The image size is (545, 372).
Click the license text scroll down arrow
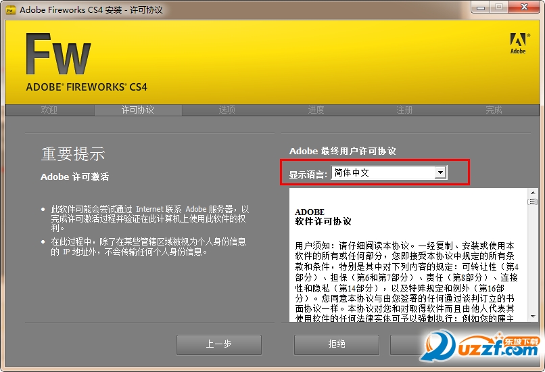[533, 317]
